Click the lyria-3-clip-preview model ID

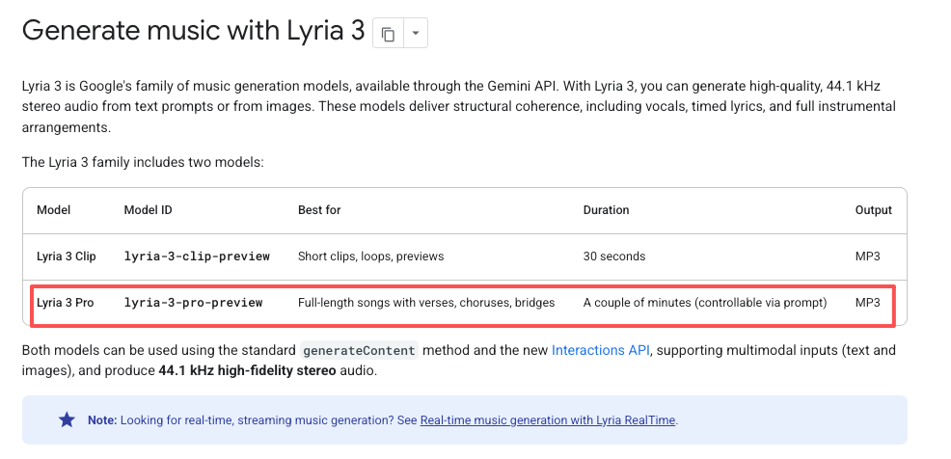pos(197,256)
